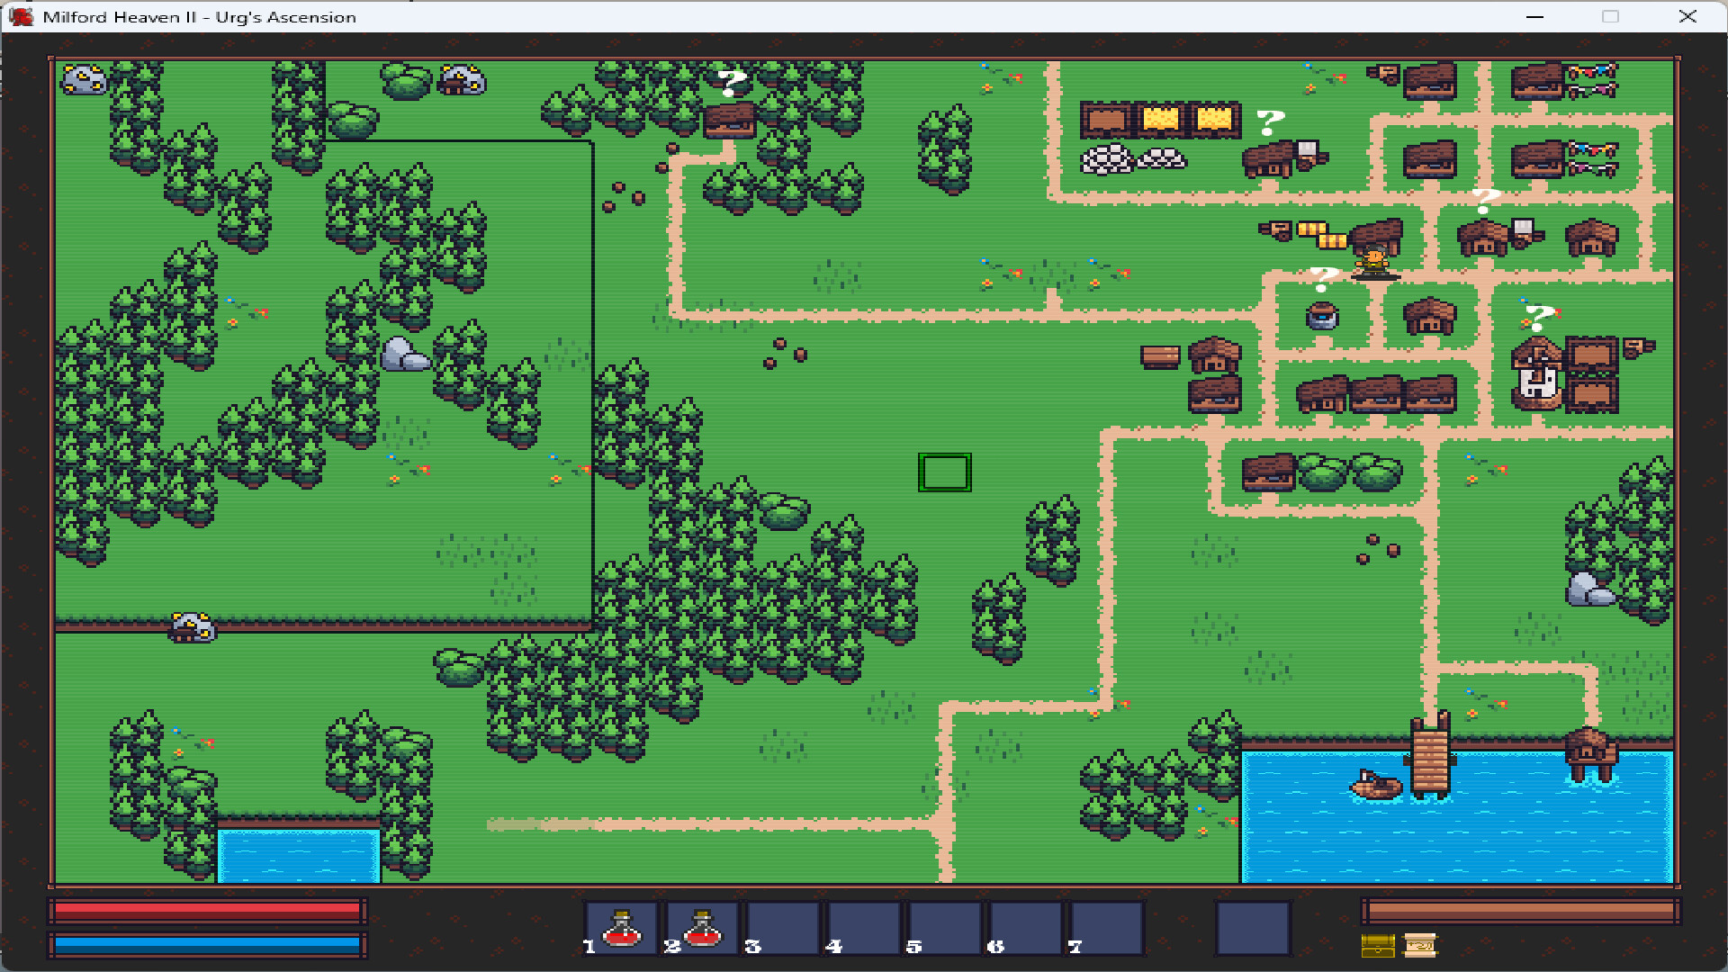Select the health potion in hotbar slot 1
The image size is (1728, 972).
pos(618,928)
